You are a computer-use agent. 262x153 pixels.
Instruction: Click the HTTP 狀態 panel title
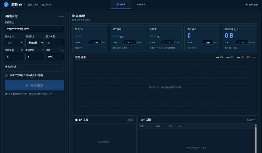pos(82,120)
